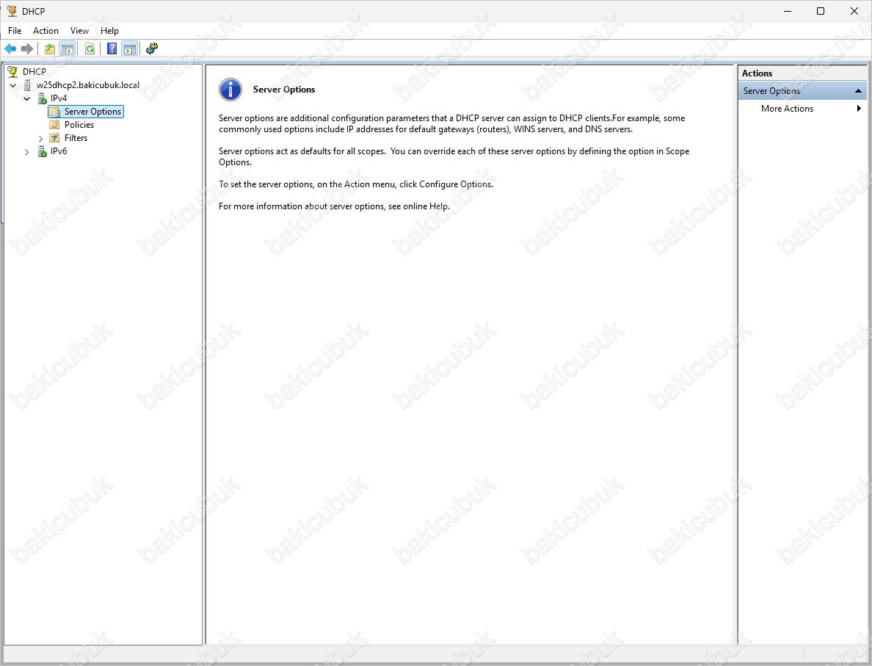Viewport: 872px width, 666px height.
Task: Toggle Show/Hide Console Tree toolbar button
Action: point(67,48)
